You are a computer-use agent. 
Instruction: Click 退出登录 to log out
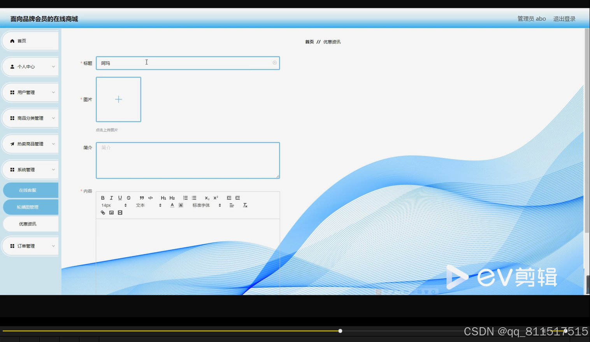[x=564, y=19]
